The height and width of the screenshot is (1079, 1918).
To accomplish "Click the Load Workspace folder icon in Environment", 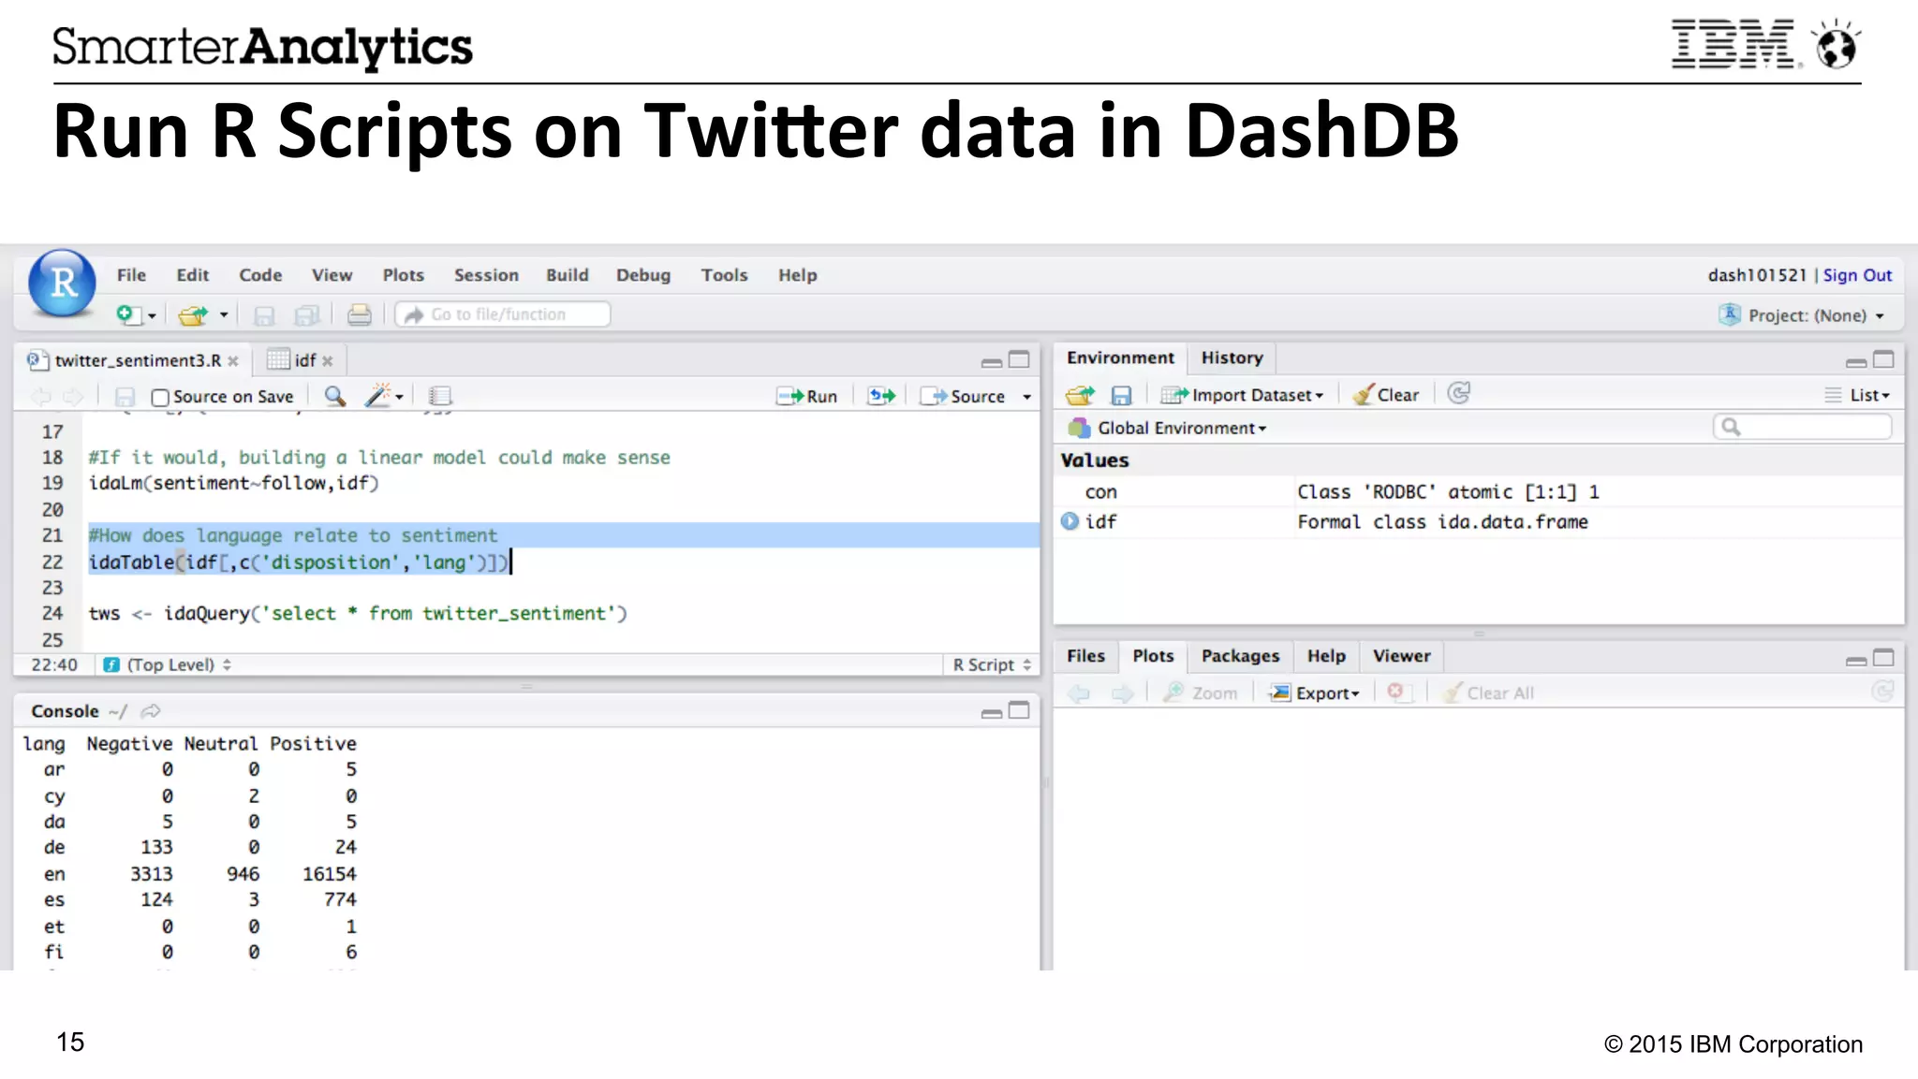I will pyautogui.click(x=1080, y=395).
